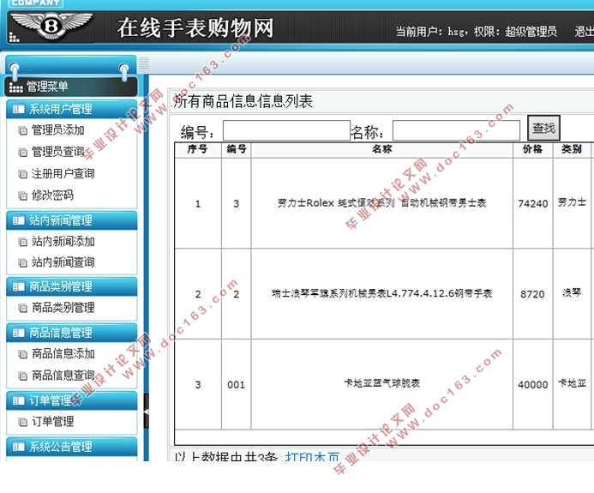Click the bullet icon beside 商品类别管理 item
The height and width of the screenshot is (493, 594).
(x=23, y=308)
